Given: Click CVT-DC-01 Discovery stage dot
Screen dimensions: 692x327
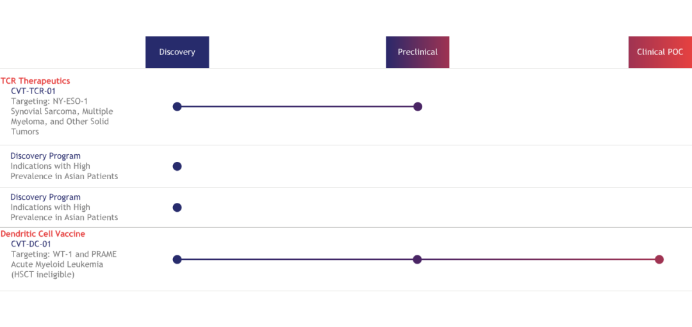Looking at the screenshot, I should [177, 259].
